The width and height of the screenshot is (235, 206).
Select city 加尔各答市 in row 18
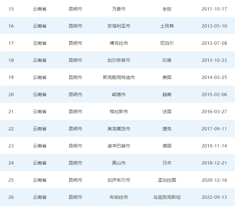click(x=119, y=60)
